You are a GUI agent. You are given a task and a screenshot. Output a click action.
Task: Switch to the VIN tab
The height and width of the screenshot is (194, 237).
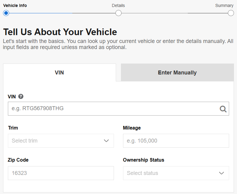[x=60, y=73]
